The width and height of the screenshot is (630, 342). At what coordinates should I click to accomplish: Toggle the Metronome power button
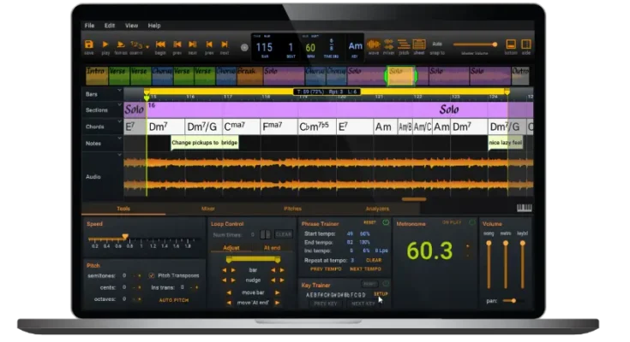471,223
